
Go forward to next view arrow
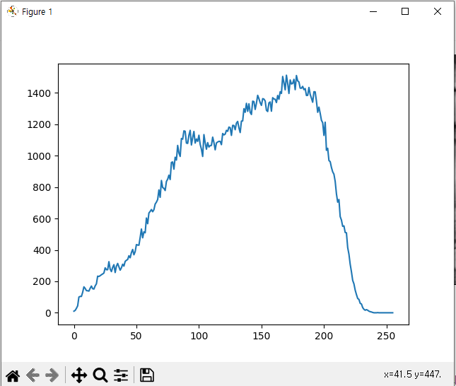click(x=52, y=375)
